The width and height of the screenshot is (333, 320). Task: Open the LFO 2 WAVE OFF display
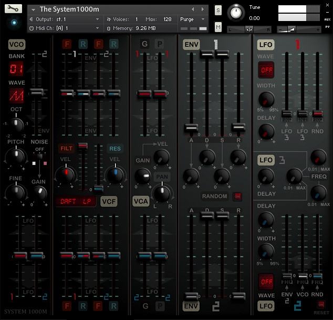click(x=266, y=282)
